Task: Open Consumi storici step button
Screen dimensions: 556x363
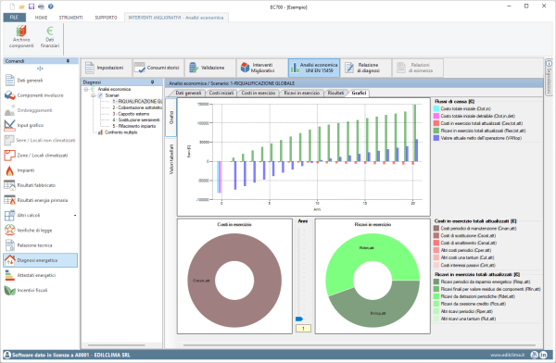Action: pos(158,68)
